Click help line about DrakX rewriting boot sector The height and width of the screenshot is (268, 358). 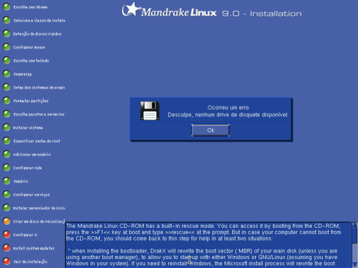pos(203,251)
